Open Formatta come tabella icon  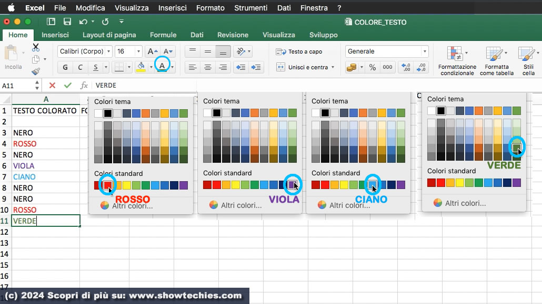coord(494,54)
